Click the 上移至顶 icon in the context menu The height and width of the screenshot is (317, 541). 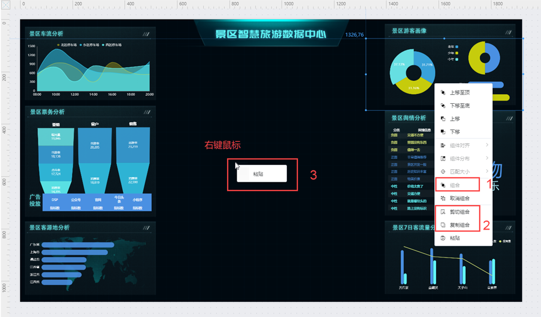coord(443,93)
